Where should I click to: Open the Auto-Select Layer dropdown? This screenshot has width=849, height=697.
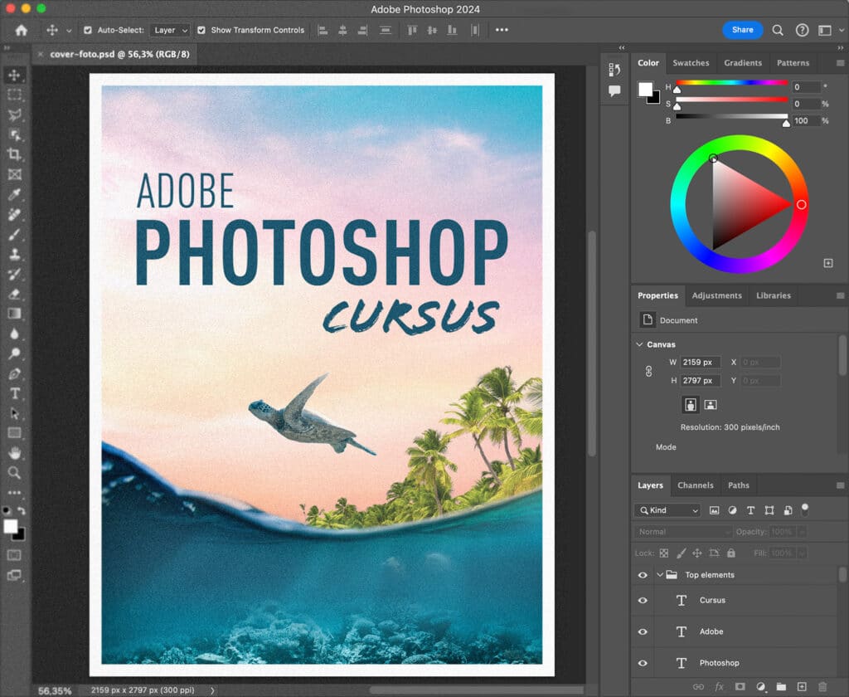tap(170, 31)
